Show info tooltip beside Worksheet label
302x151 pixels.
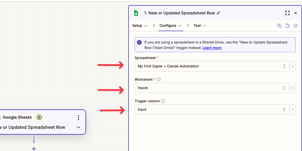click(x=159, y=79)
